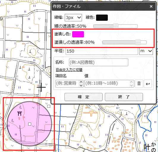
Task: Open the black 線色 color swatch
Action: point(102,18)
